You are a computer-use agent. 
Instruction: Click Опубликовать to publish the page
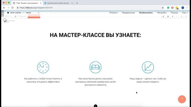(x=146, y=12)
